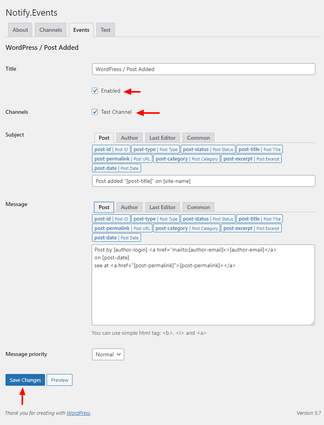324x425 pixels.
Task: Click the "Message priority" label
Action: [26, 354]
